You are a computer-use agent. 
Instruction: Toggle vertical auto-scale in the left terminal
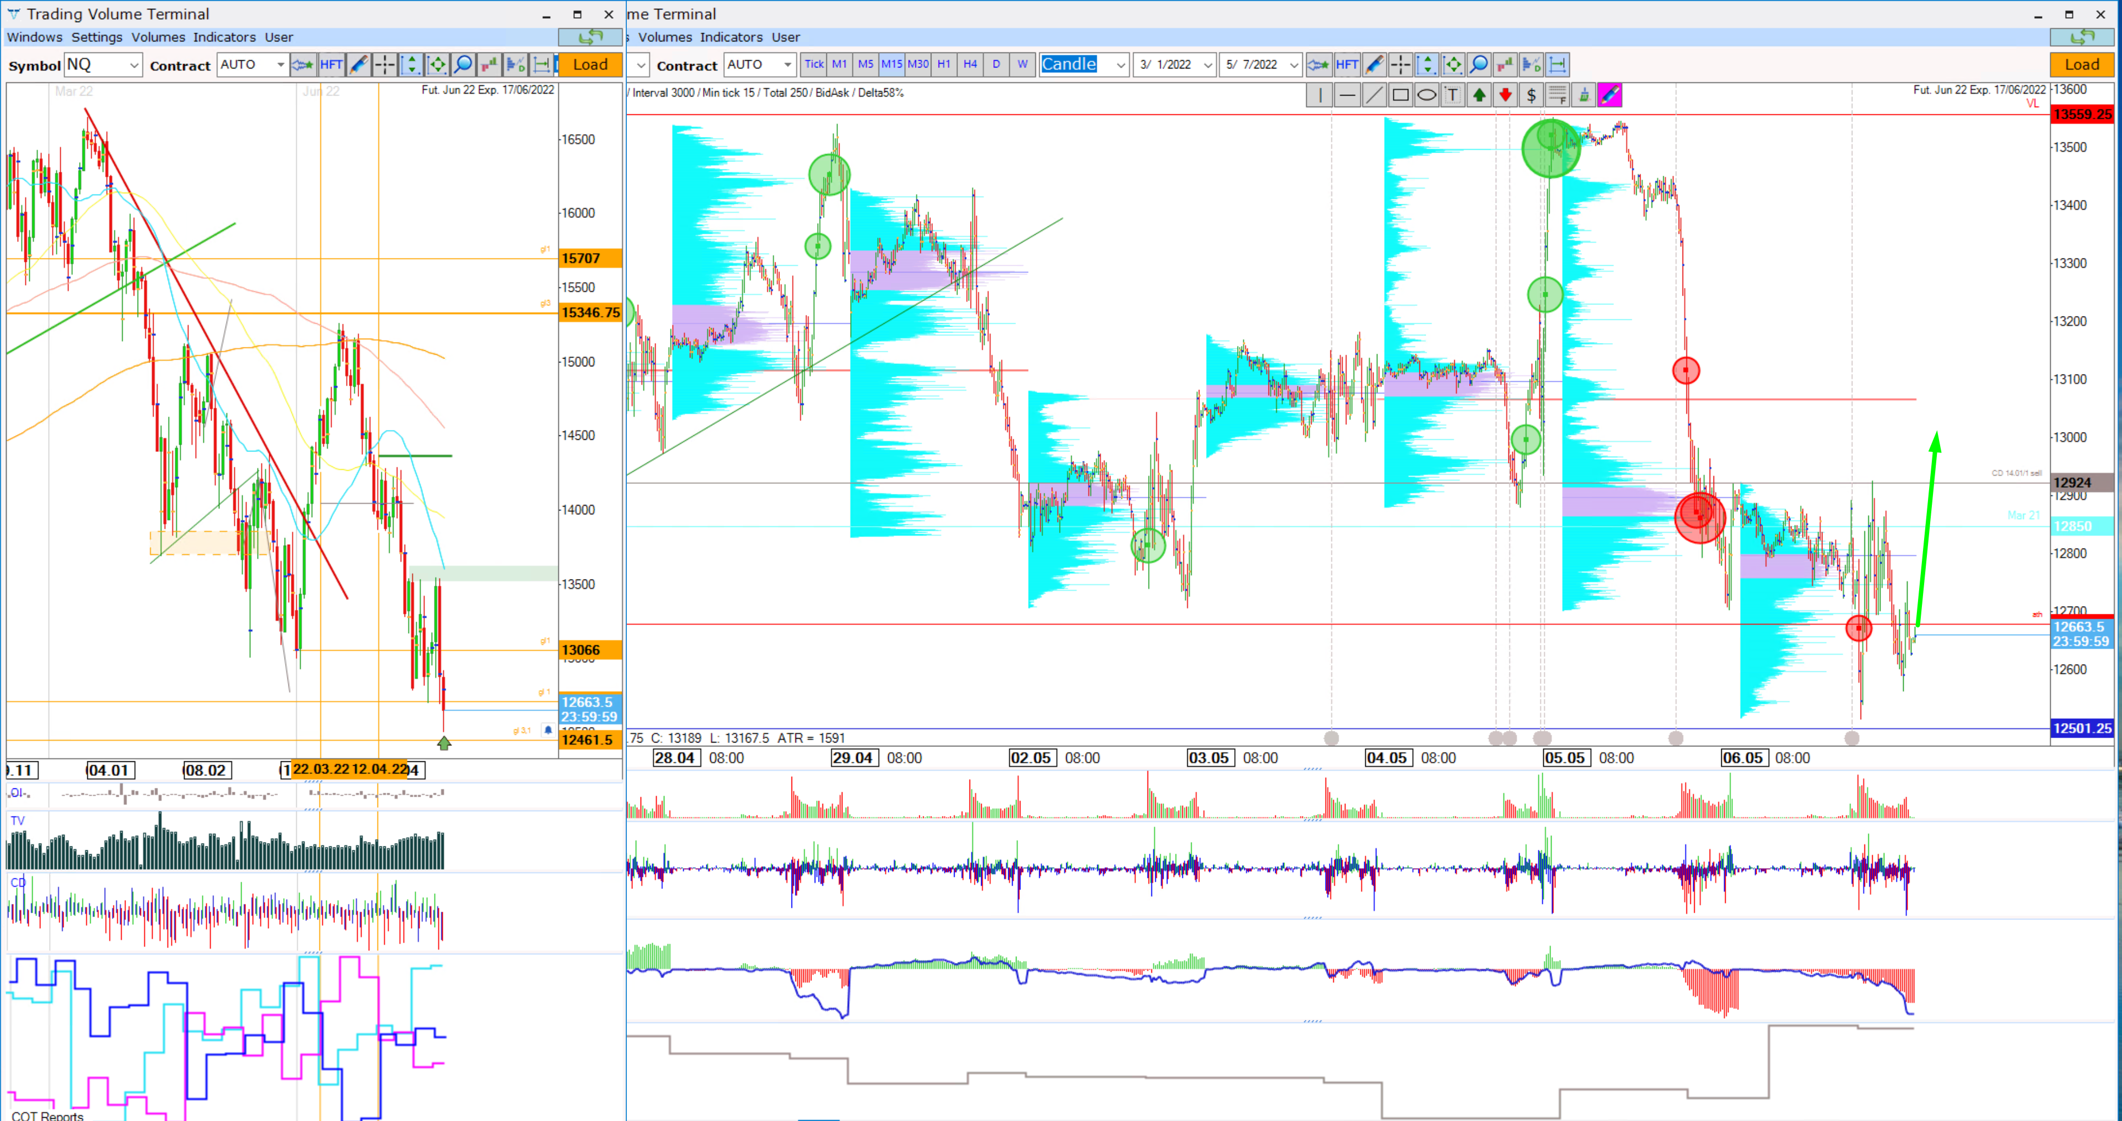coord(411,64)
